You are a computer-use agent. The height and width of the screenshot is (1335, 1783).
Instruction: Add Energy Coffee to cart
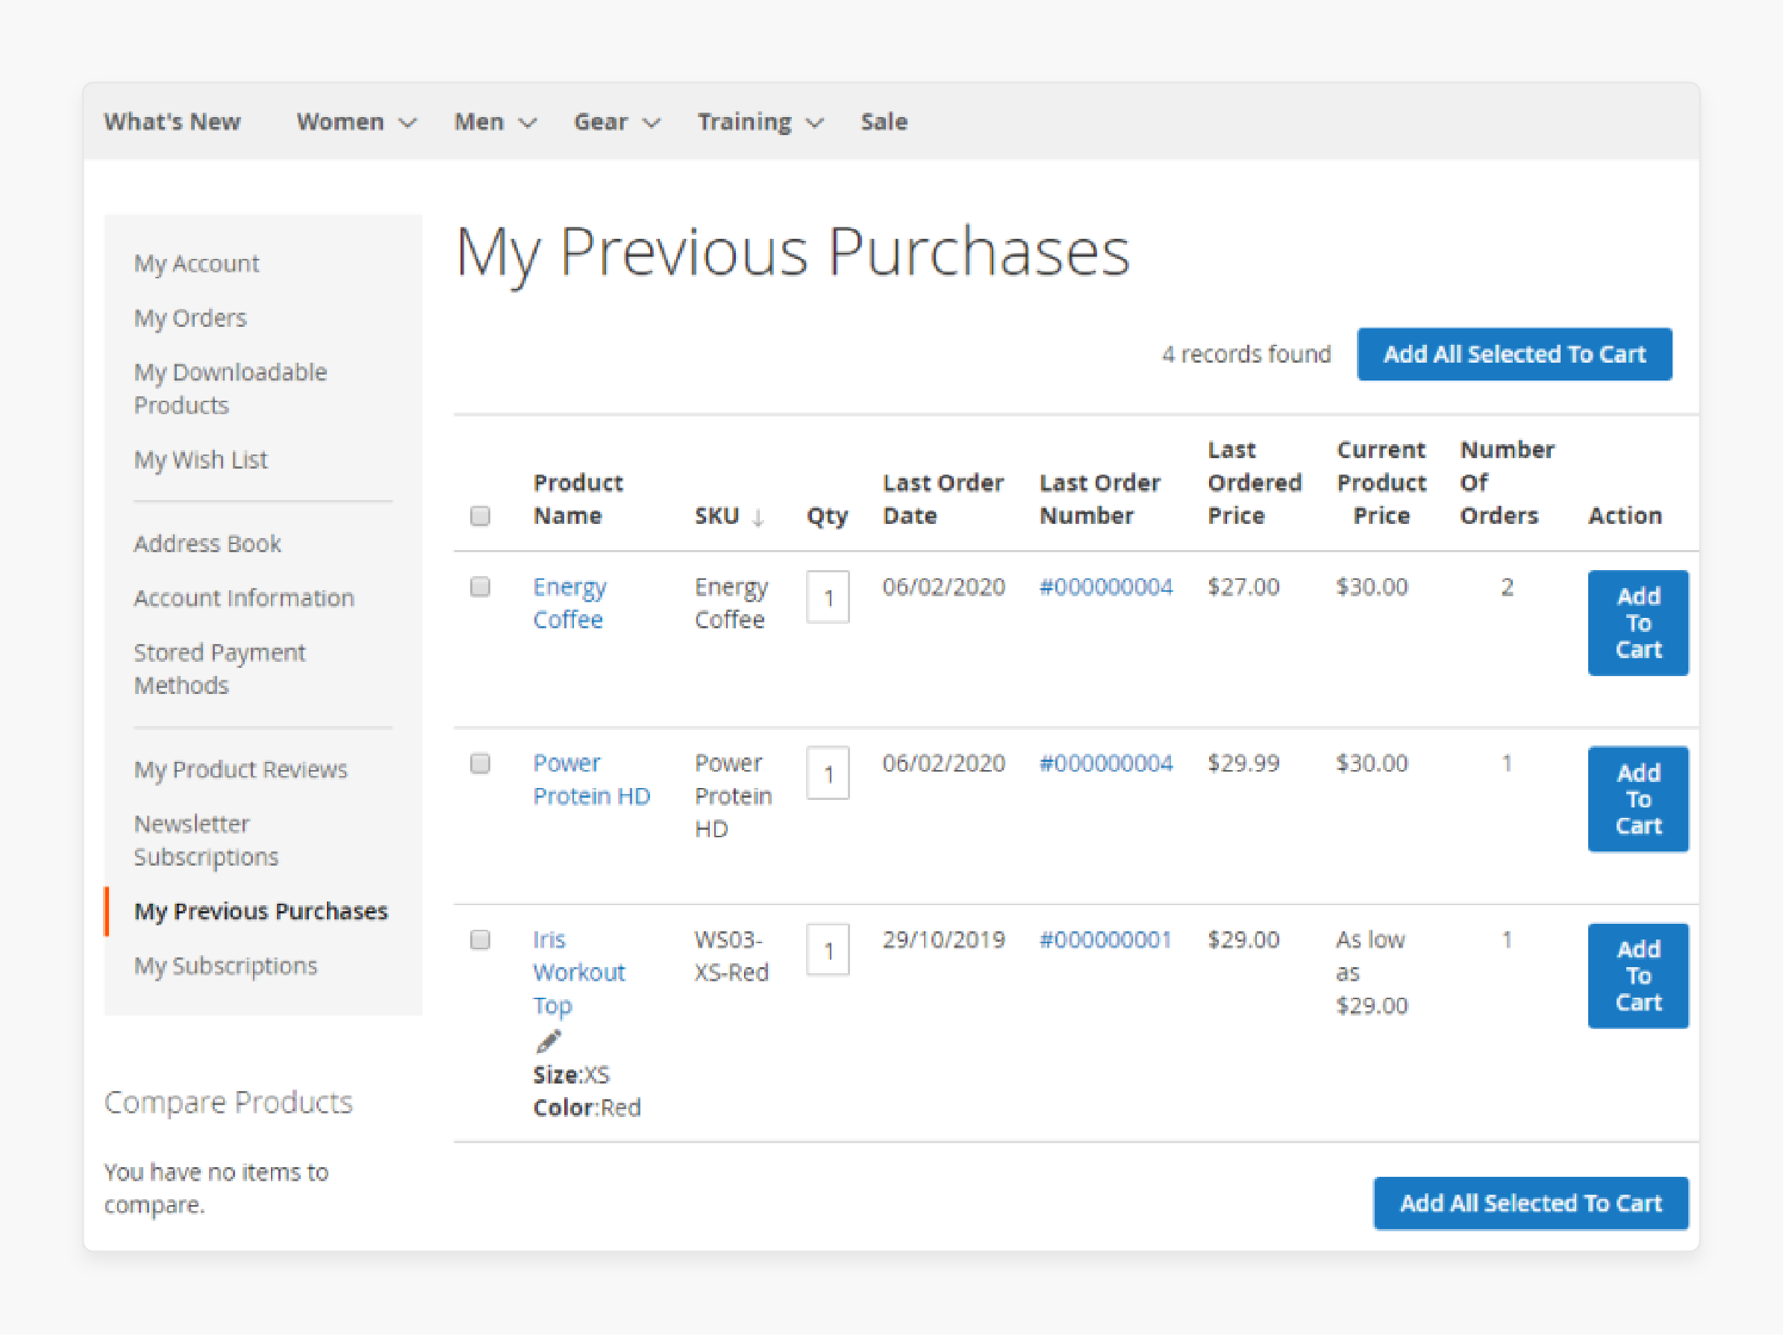pyautogui.click(x=1638, y=622)
